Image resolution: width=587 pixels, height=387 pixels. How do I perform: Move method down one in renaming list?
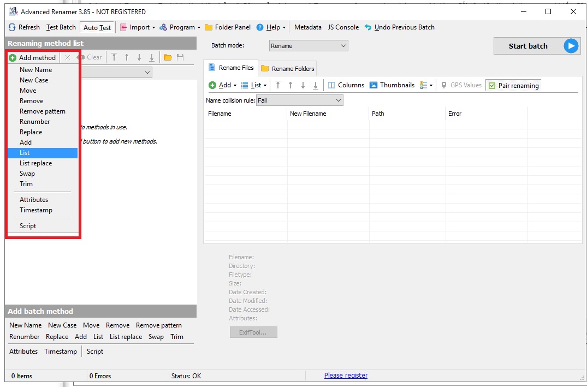tap(139, 57)
